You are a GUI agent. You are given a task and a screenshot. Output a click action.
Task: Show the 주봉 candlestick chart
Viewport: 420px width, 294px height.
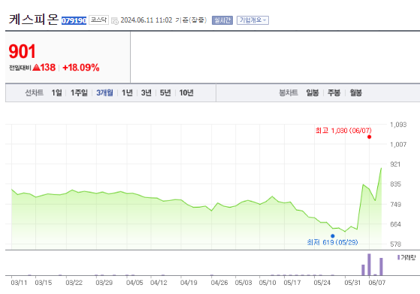[334, 92]
